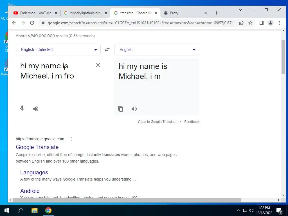
Task: Open a new tab with plus button
Action: [216, 13]
